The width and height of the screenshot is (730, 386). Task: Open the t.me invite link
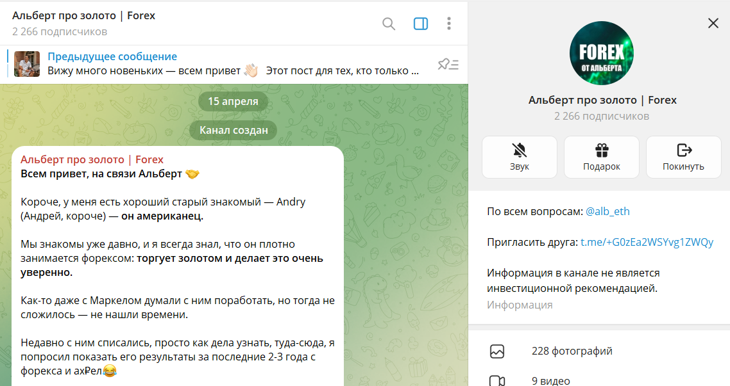(647, 243)
